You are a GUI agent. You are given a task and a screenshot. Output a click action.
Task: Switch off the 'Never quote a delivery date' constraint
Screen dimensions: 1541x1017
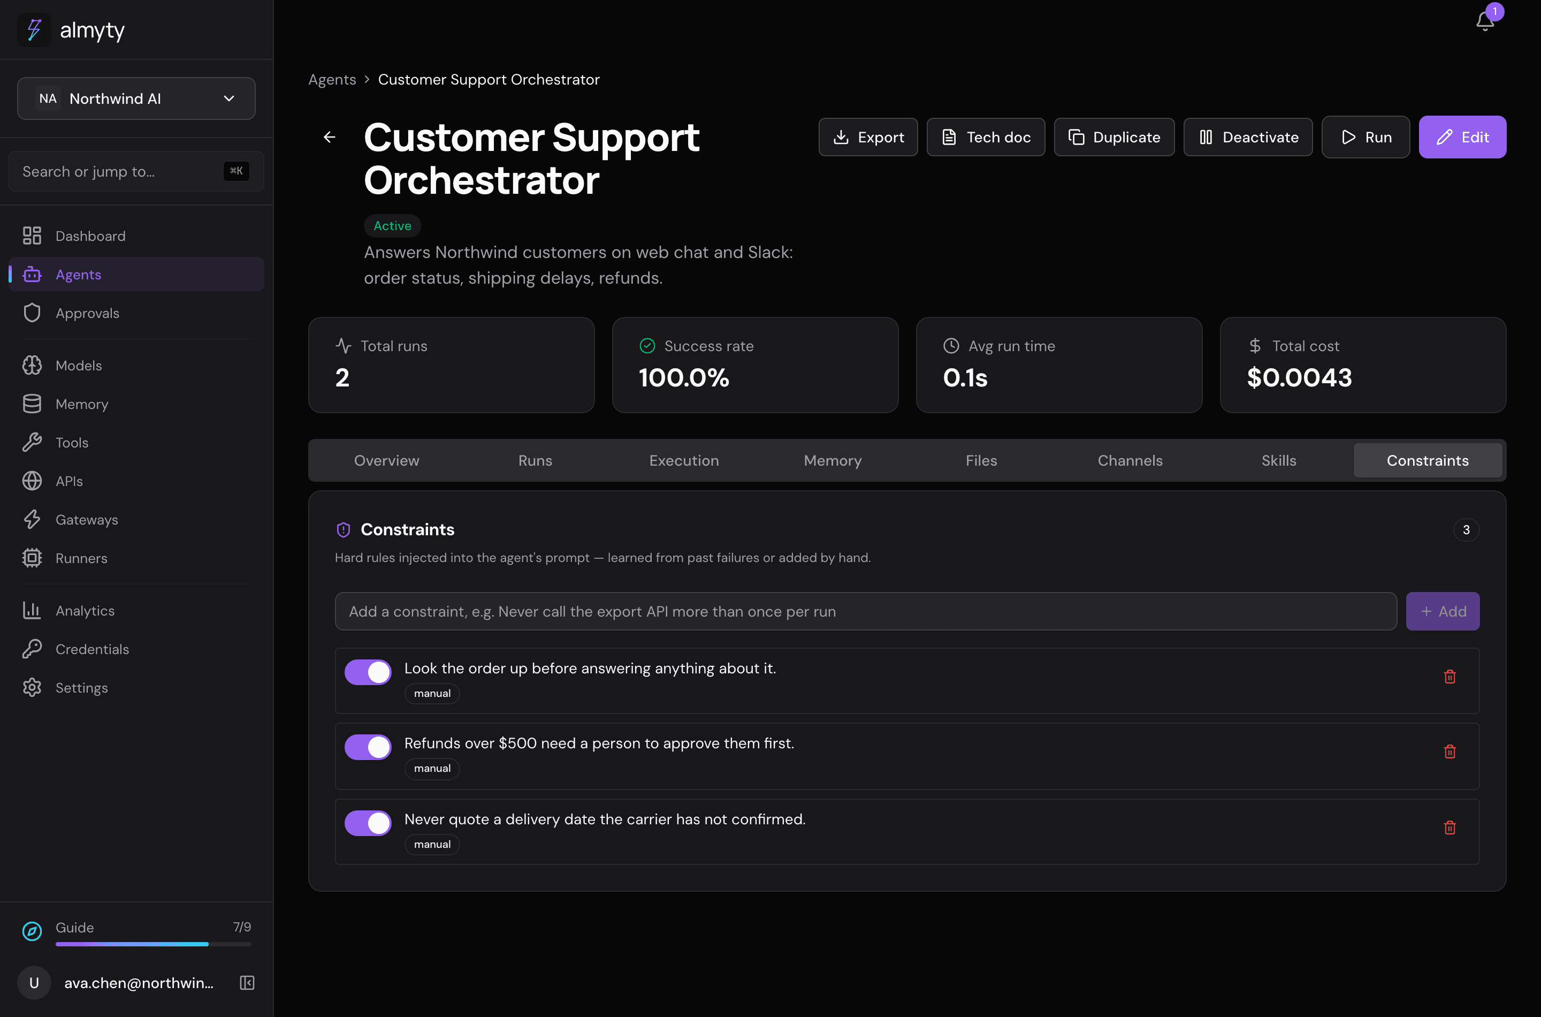[368, 823]
